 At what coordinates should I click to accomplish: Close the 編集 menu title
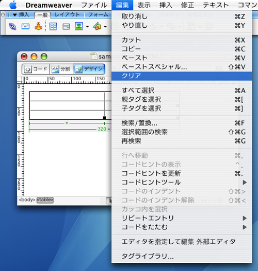[122, 5]
